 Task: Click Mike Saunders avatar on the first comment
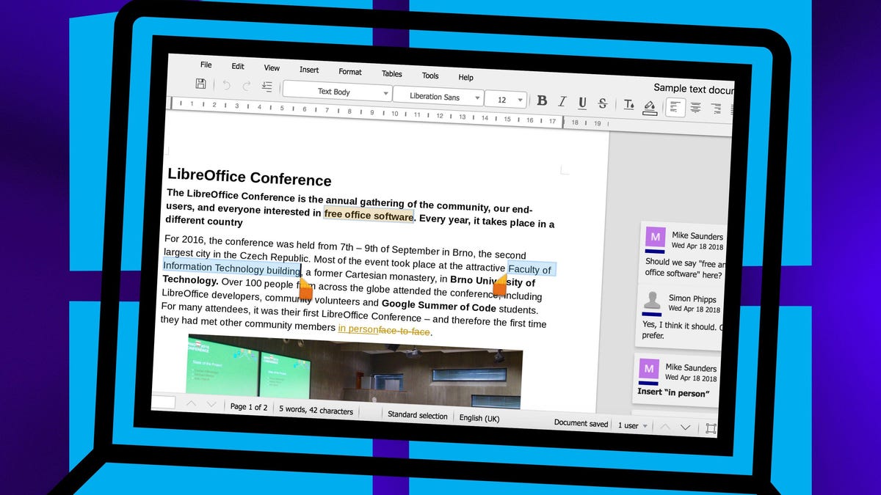tap(655, 238)
